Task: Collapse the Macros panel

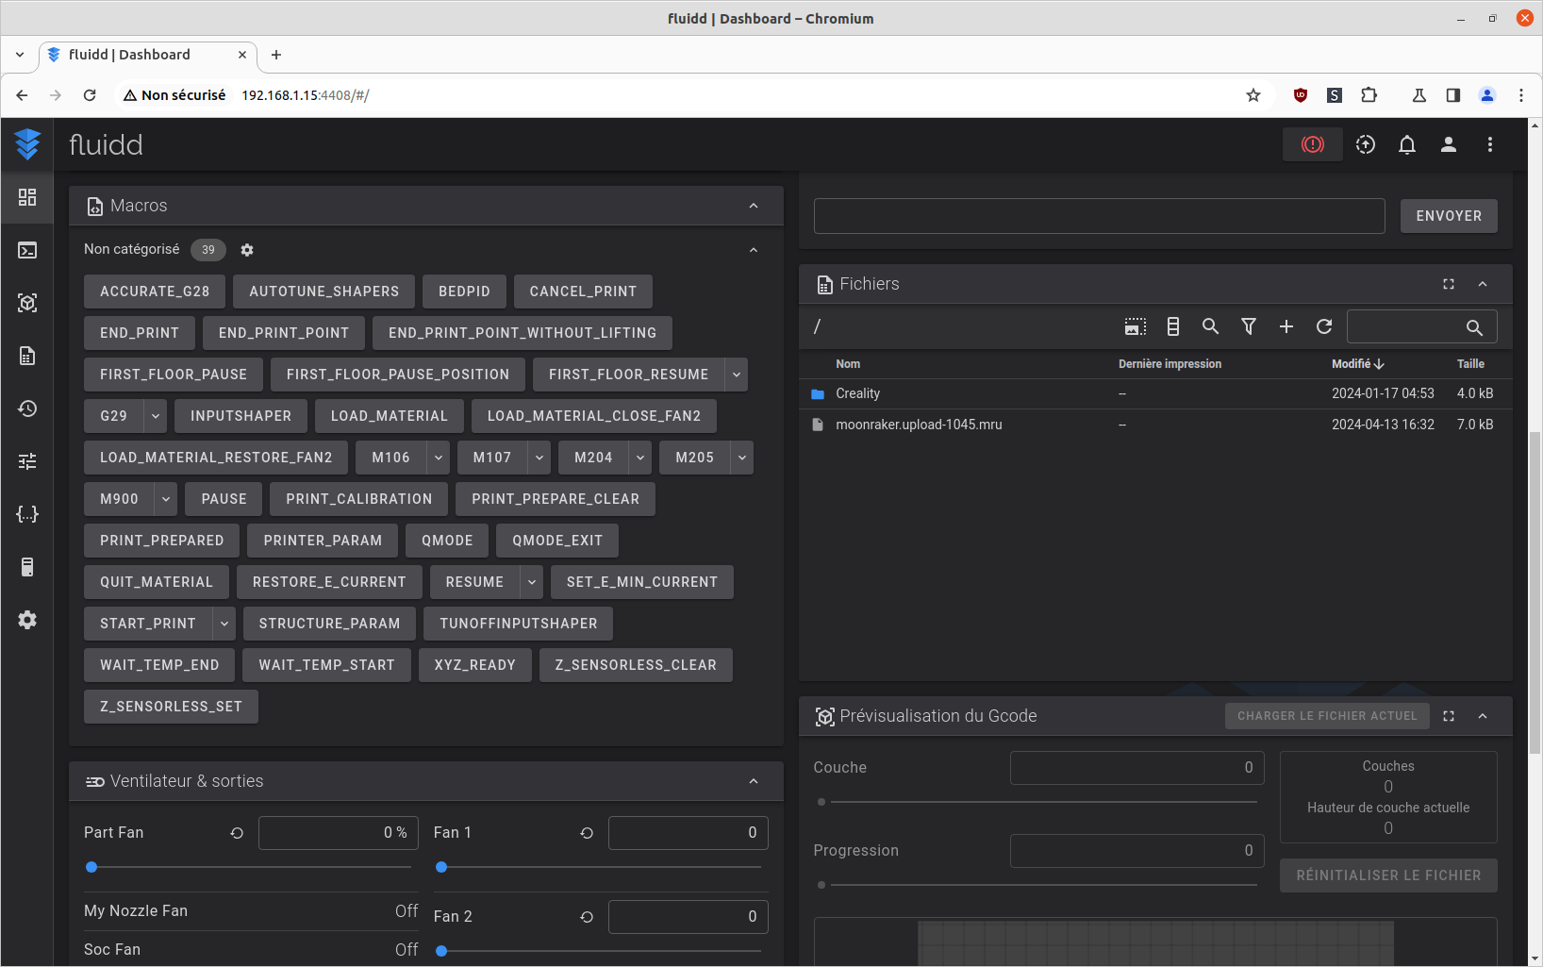Action: pyautogui.click(x=754, y=206)
